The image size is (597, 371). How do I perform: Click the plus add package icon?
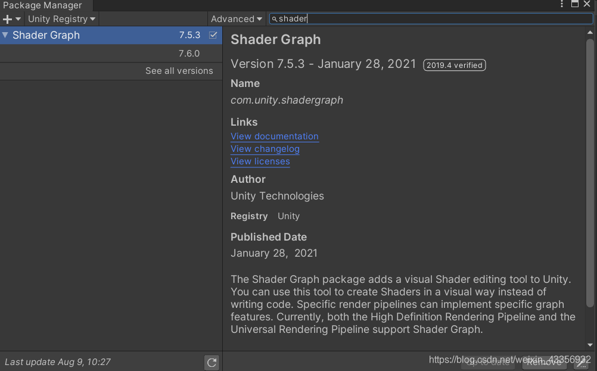[x=7, y=19]
